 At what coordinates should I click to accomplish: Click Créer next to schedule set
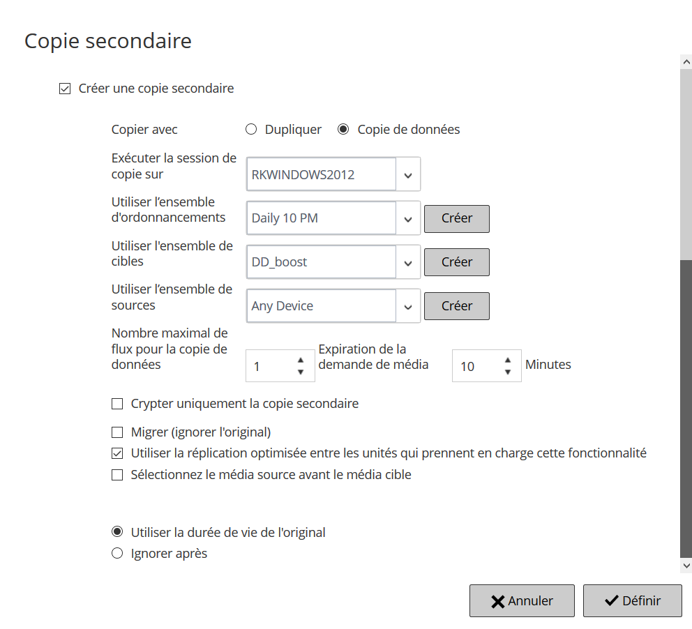pyautogui.click(x=457, y=219)
